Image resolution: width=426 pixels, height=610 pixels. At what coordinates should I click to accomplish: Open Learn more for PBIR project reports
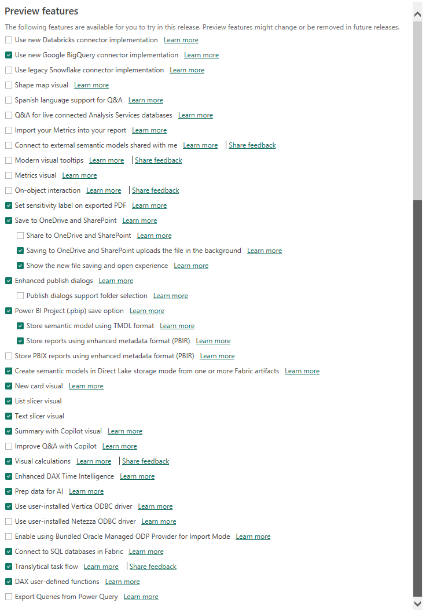tap(213, 341)
